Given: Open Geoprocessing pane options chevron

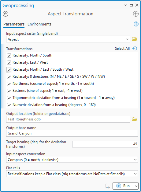Looking at the screenshot, I should click(x=125, y=5).
